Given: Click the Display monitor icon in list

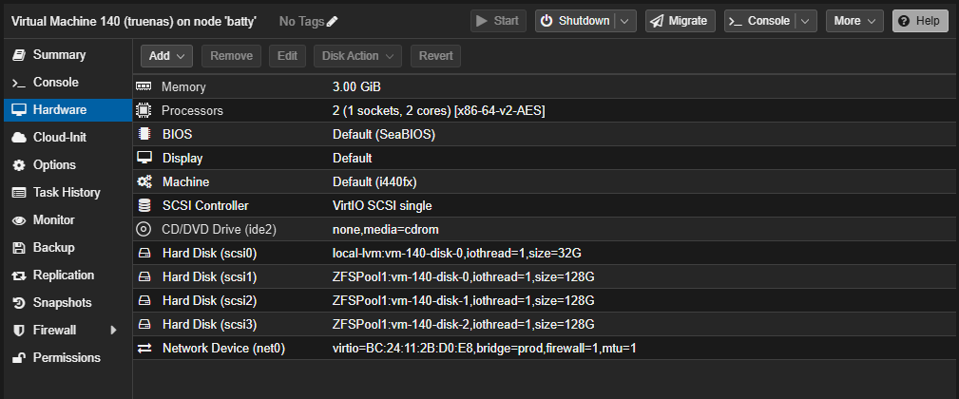Looking at the screenshot, I should pos(144,159).
